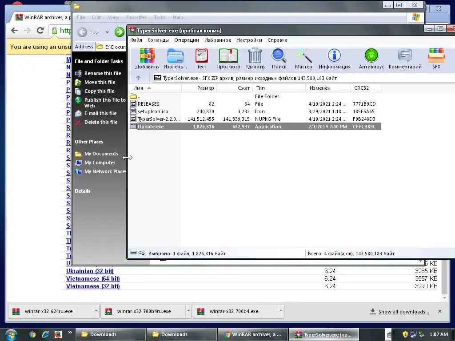Launch Chrome from quick launch taskbar
455x341 pixels.
[x=32, y=334]
